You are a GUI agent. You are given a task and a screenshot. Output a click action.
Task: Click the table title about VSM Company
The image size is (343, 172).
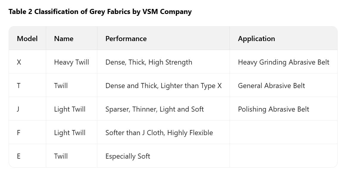click(x=100, y=12)
